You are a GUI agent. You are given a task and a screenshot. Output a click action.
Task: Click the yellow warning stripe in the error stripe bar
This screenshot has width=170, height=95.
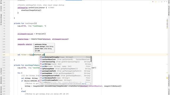pos(167,78)
